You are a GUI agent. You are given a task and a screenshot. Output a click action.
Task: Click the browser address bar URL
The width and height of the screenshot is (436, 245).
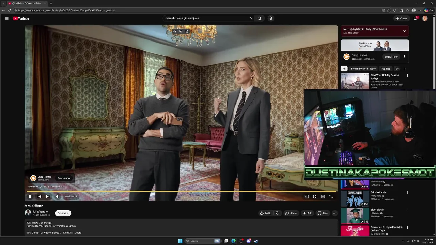click(x=67, y=10)
